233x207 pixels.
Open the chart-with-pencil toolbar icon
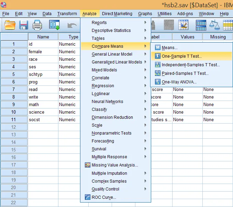pyautogui.click(x=184, y=25)
